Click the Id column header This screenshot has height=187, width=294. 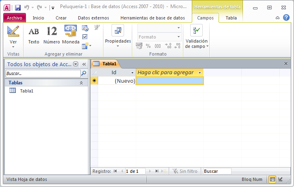click(x=114, y=72)
